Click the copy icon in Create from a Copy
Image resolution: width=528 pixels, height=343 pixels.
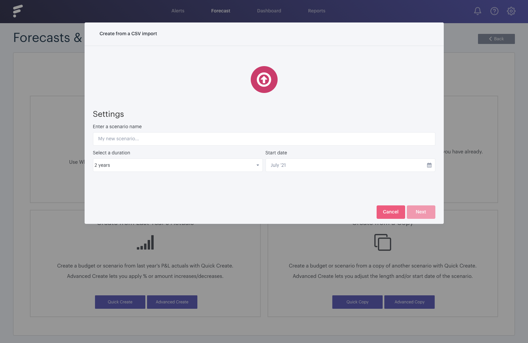pos(383,242)
